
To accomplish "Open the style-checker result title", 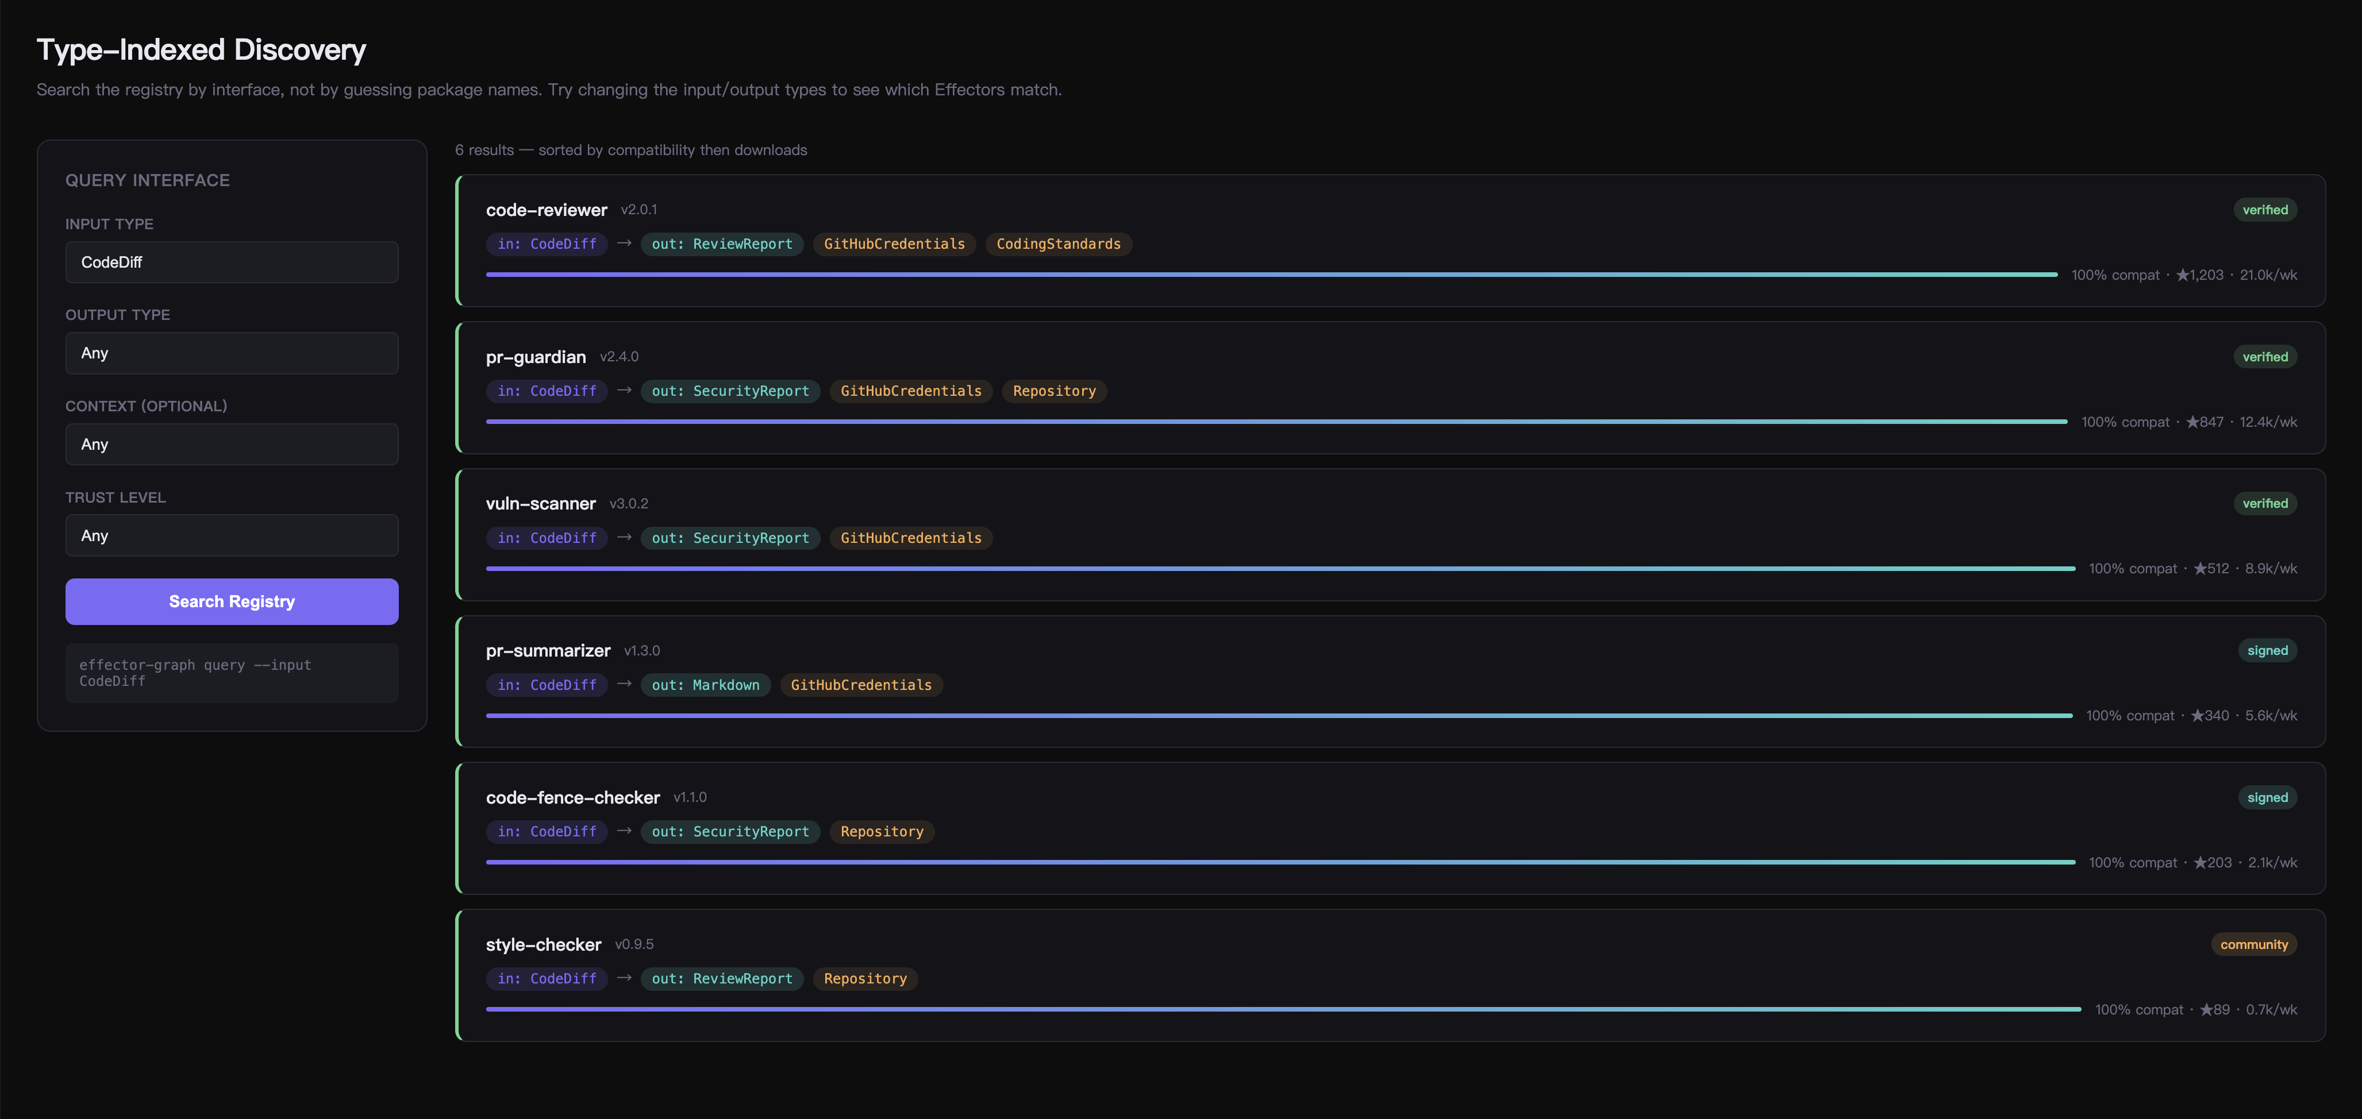I will pos(543,945).
